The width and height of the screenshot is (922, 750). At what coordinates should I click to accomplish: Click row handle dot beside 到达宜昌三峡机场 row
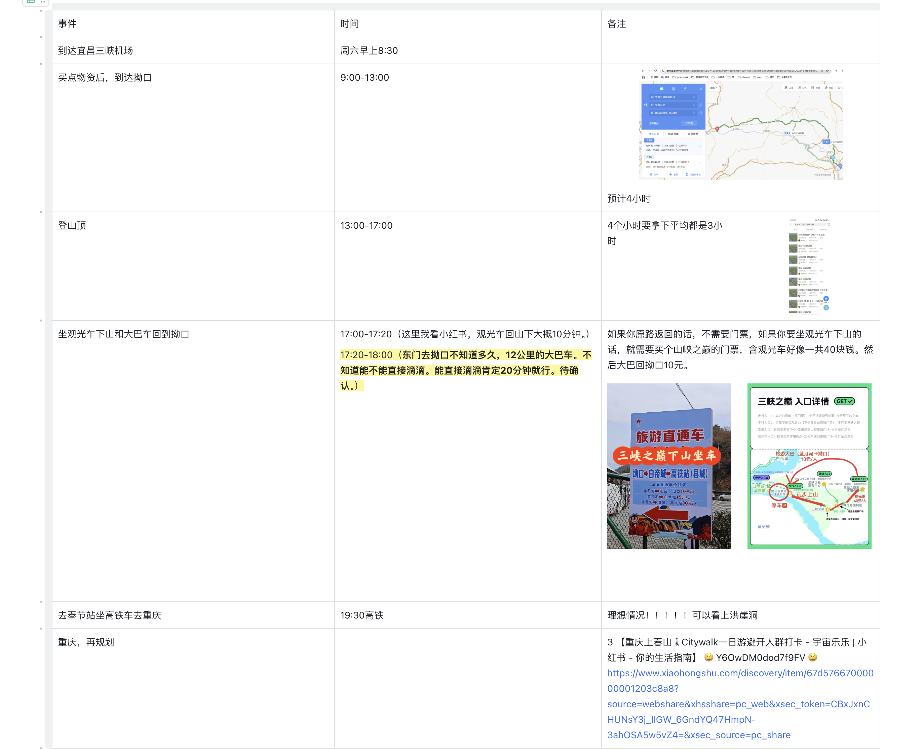pyautogui.click(x=41, y=37)
